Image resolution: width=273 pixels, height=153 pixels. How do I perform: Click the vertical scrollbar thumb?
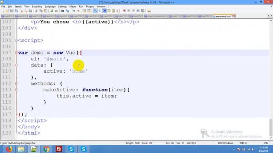click(x=271, y=127)
